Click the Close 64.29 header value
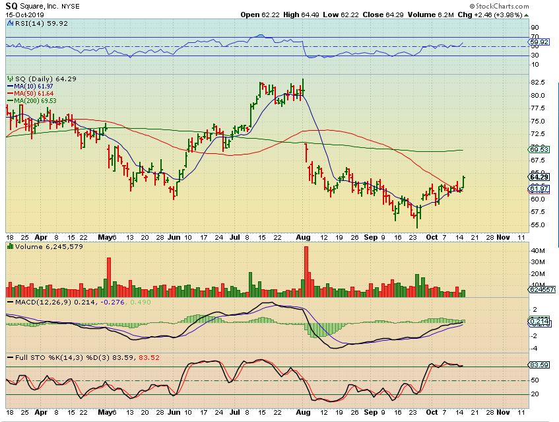Image resolution: width=559 pixels, height=422 pixels. tap(383, 15)
